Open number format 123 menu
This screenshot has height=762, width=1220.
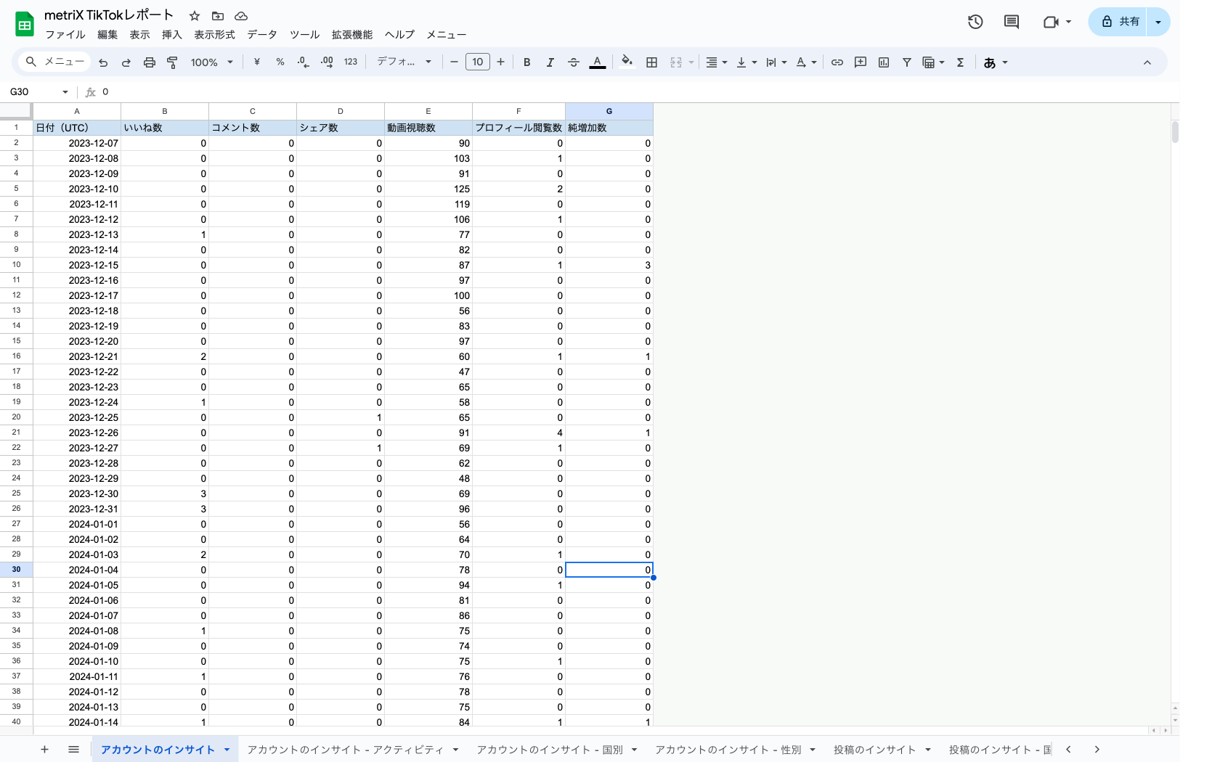point(351,62)
